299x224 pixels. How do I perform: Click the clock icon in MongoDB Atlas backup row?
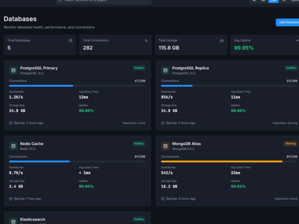(x=163, y=199)
